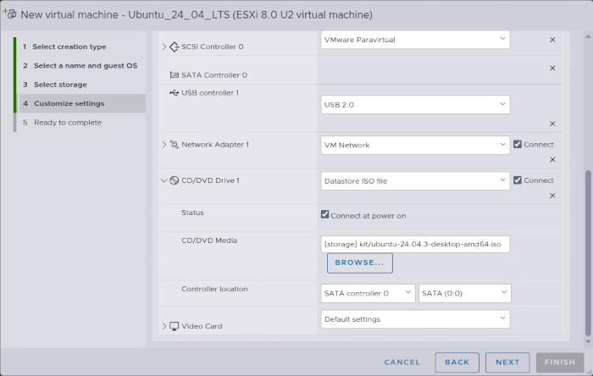Remove SATA Controller 0 with its X icon
593x376 pixels.
coord(552,68)
